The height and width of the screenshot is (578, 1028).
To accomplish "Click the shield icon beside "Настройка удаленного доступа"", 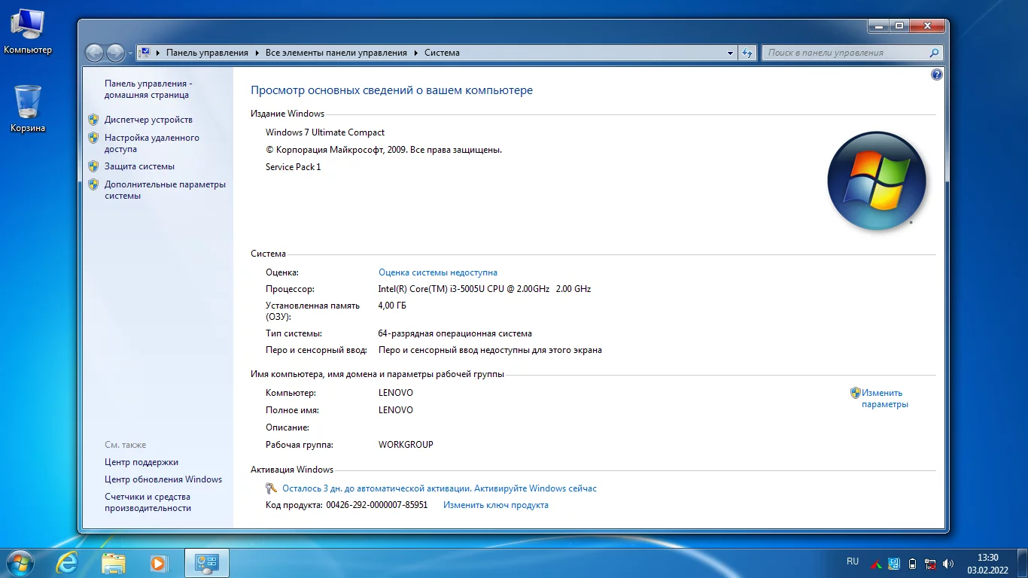I will coord(93,138).
